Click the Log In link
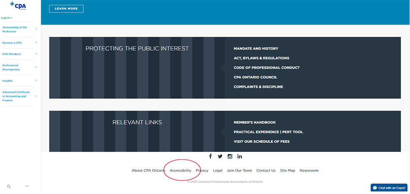 [7, 18]
